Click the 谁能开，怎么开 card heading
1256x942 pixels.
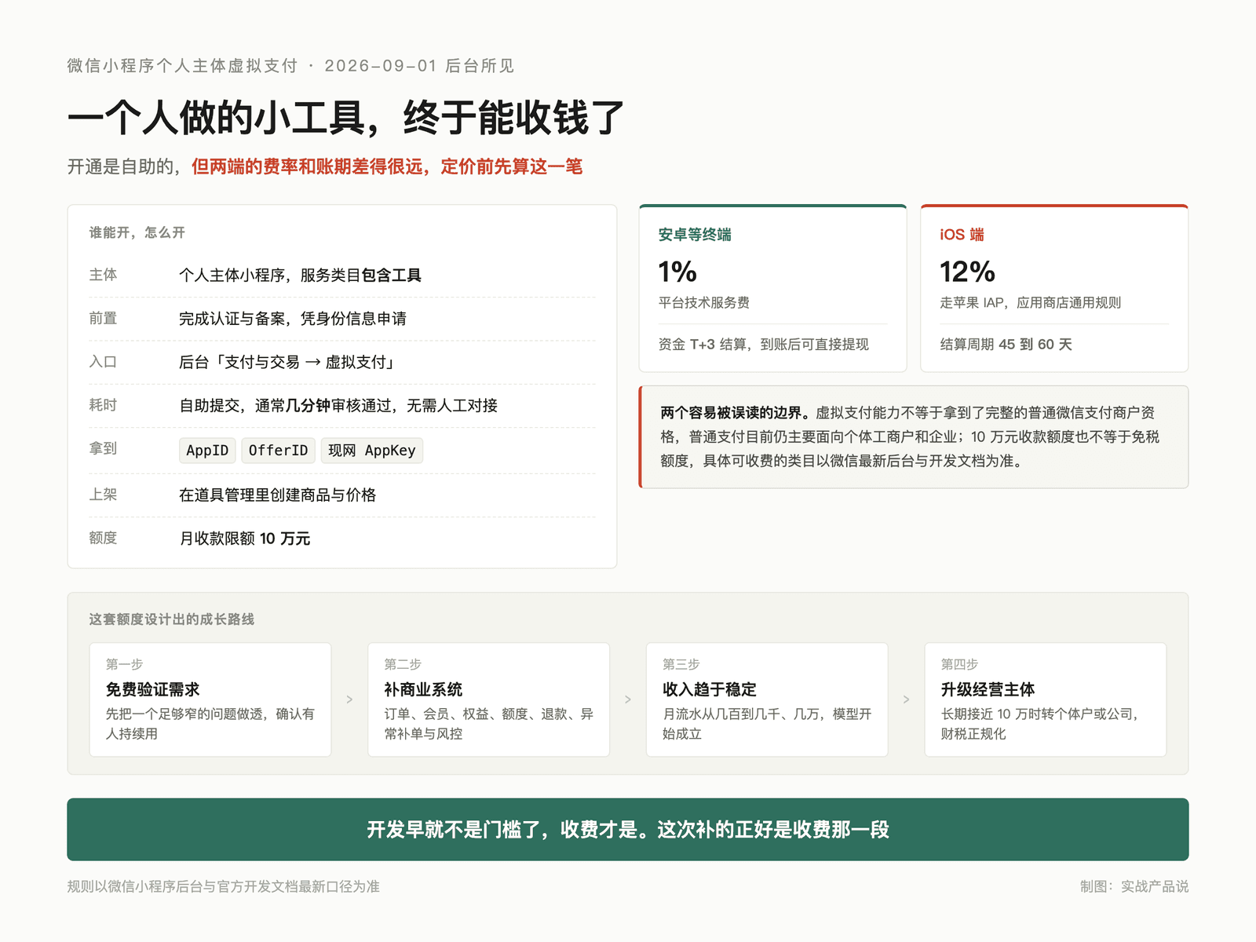point(137,232)
